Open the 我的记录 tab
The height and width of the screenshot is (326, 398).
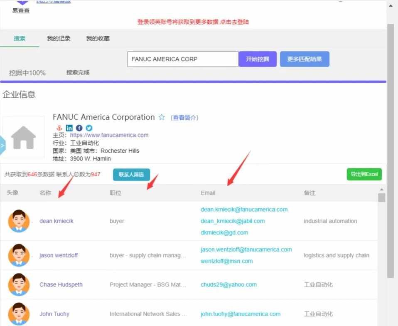[59, 38]
